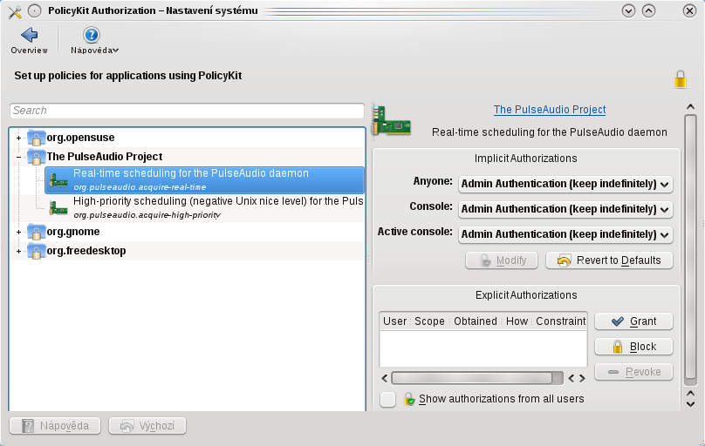The width and height of the screenshot is (705, 446).
Task: Click the org.freedesktop folder lock icon
Action: point(36,251)
